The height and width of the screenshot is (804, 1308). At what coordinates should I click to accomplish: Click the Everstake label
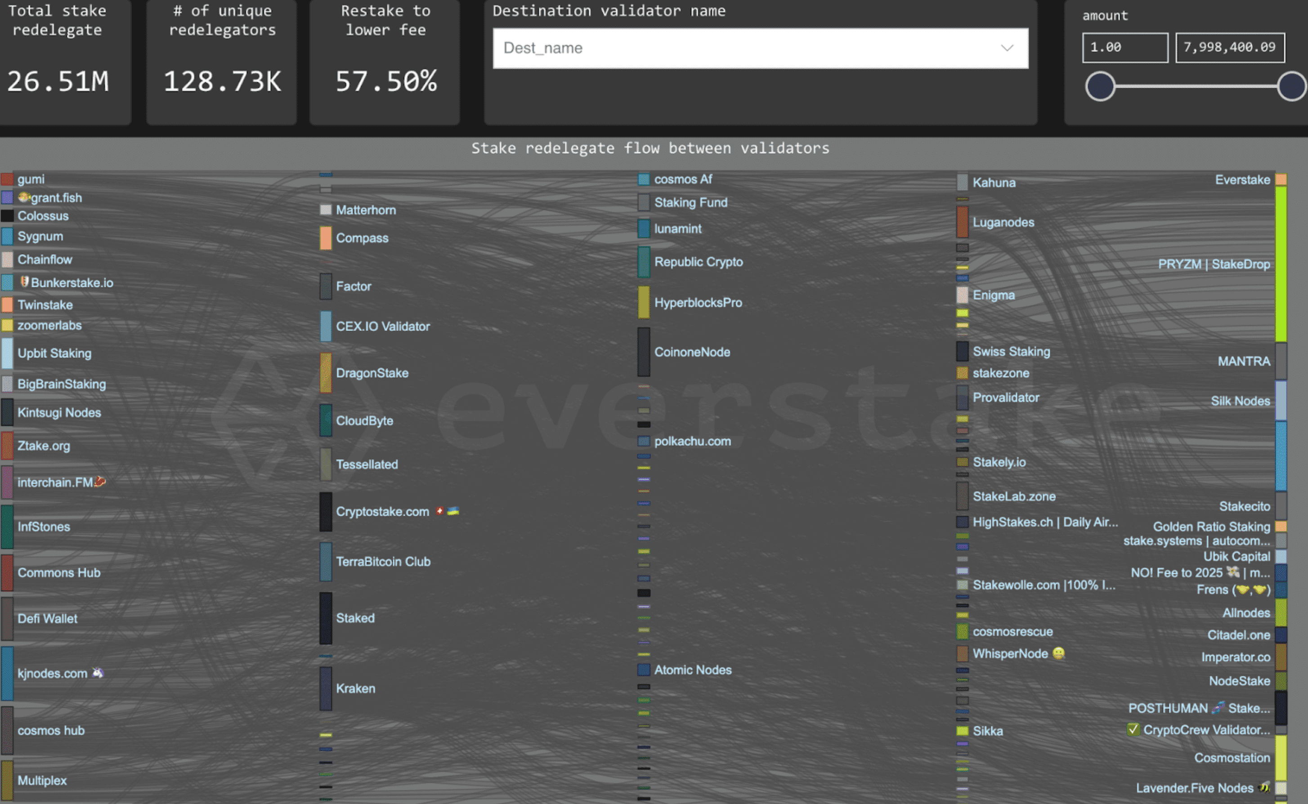(1243, 180)
